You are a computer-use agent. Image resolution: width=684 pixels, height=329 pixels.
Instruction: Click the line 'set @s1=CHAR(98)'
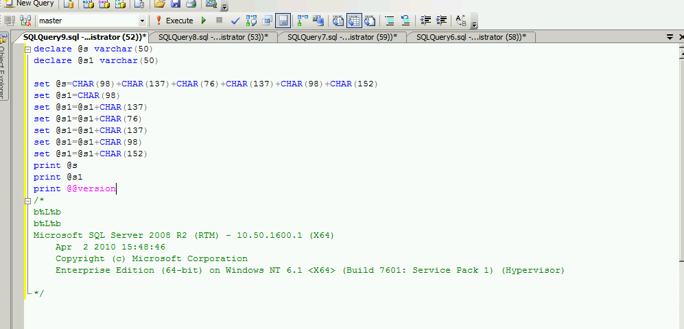pyautogui.click(x=77, y=95)
